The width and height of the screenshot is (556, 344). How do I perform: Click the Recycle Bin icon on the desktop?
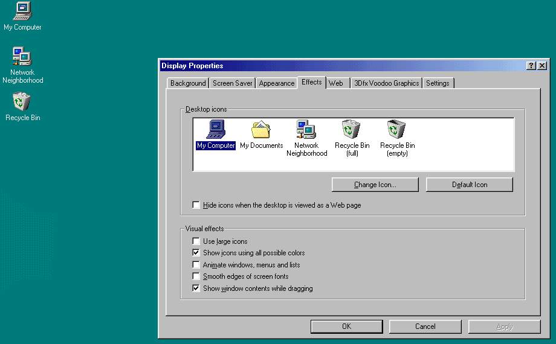[22, 107]
